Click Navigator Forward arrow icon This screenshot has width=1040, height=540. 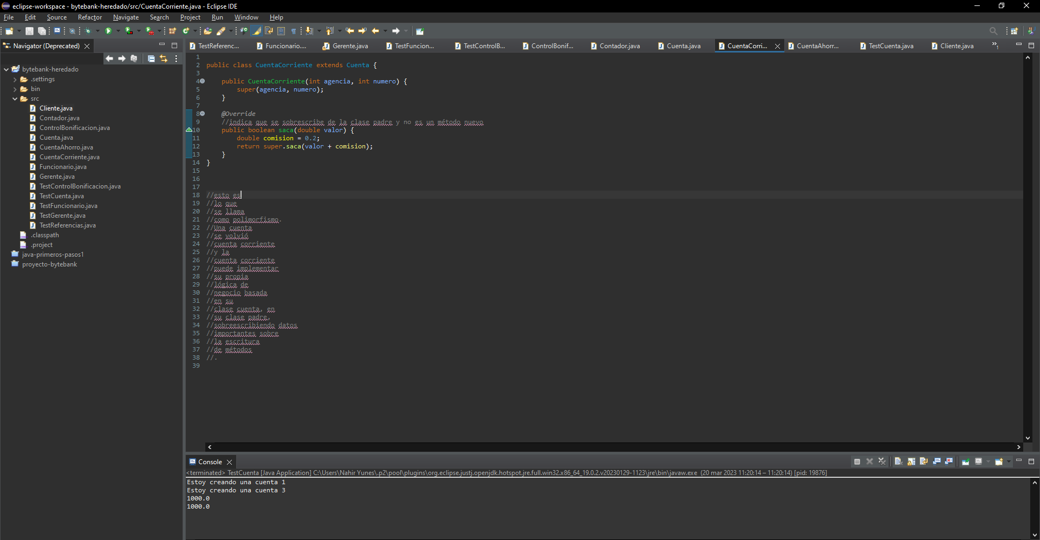[x=122, y=58]
